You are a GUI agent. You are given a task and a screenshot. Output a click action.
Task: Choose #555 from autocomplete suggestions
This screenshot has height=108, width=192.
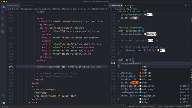pos(165,70)
